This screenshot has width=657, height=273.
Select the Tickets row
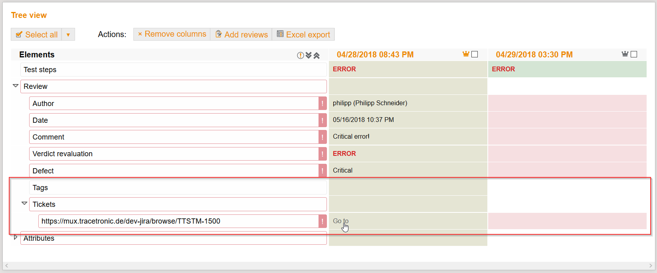pos(178,204)
